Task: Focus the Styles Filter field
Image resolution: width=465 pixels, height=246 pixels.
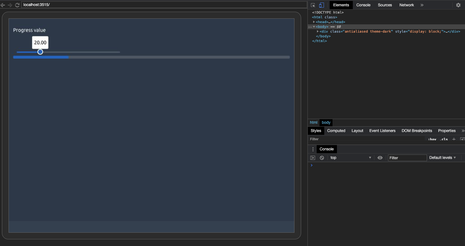Action: pyautogui.click(x=367, y=139)
